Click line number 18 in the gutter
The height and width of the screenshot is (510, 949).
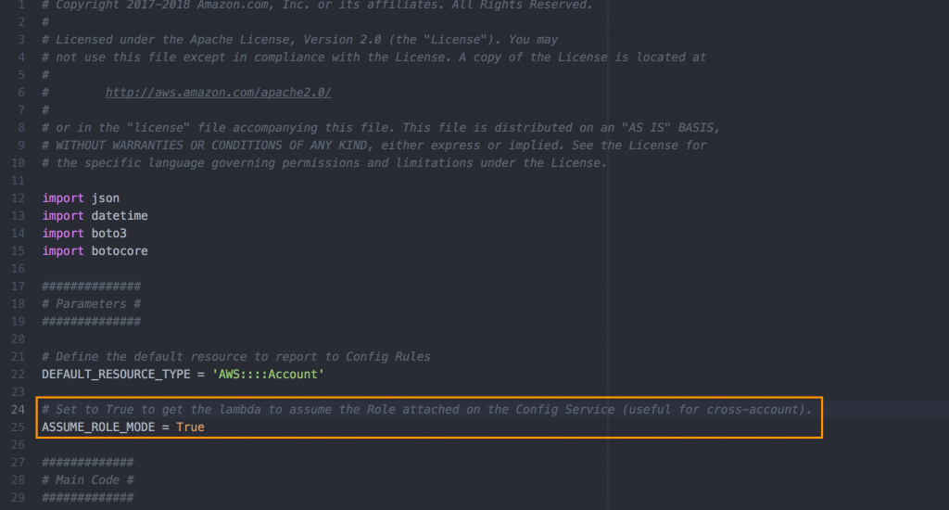click(x=19, y=303)
